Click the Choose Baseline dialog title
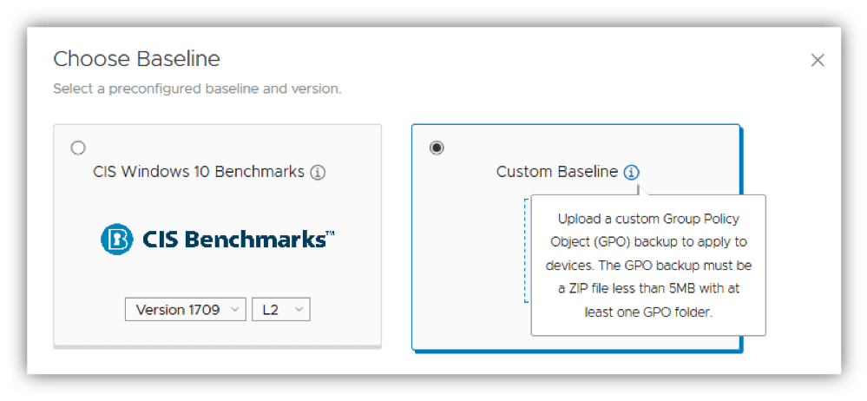The image size is (867, 401). pyautogui.click(x=136, y=59)
